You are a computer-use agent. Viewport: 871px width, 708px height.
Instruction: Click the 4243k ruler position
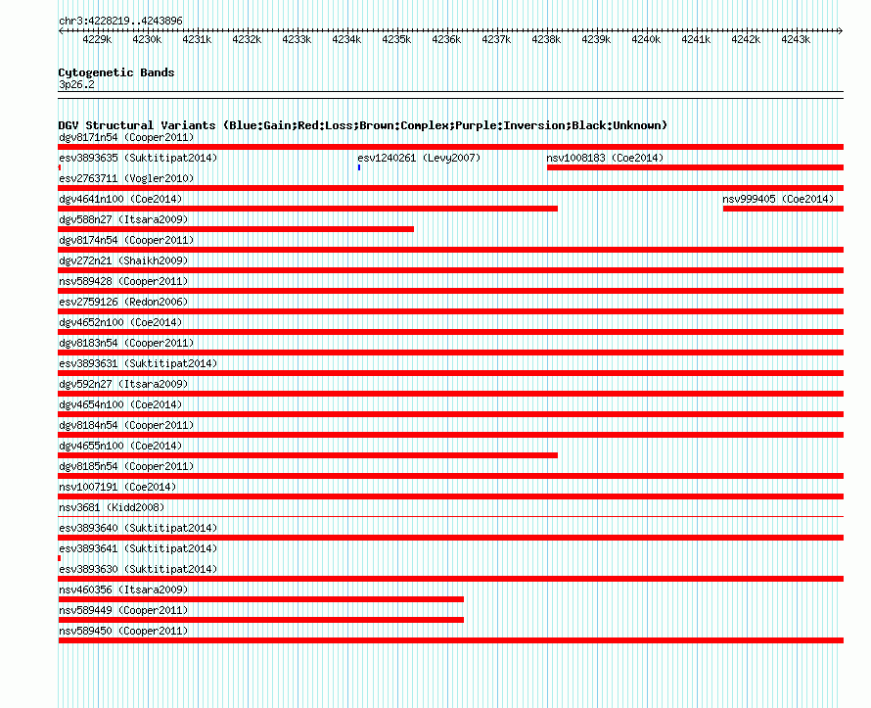[796, 39]
